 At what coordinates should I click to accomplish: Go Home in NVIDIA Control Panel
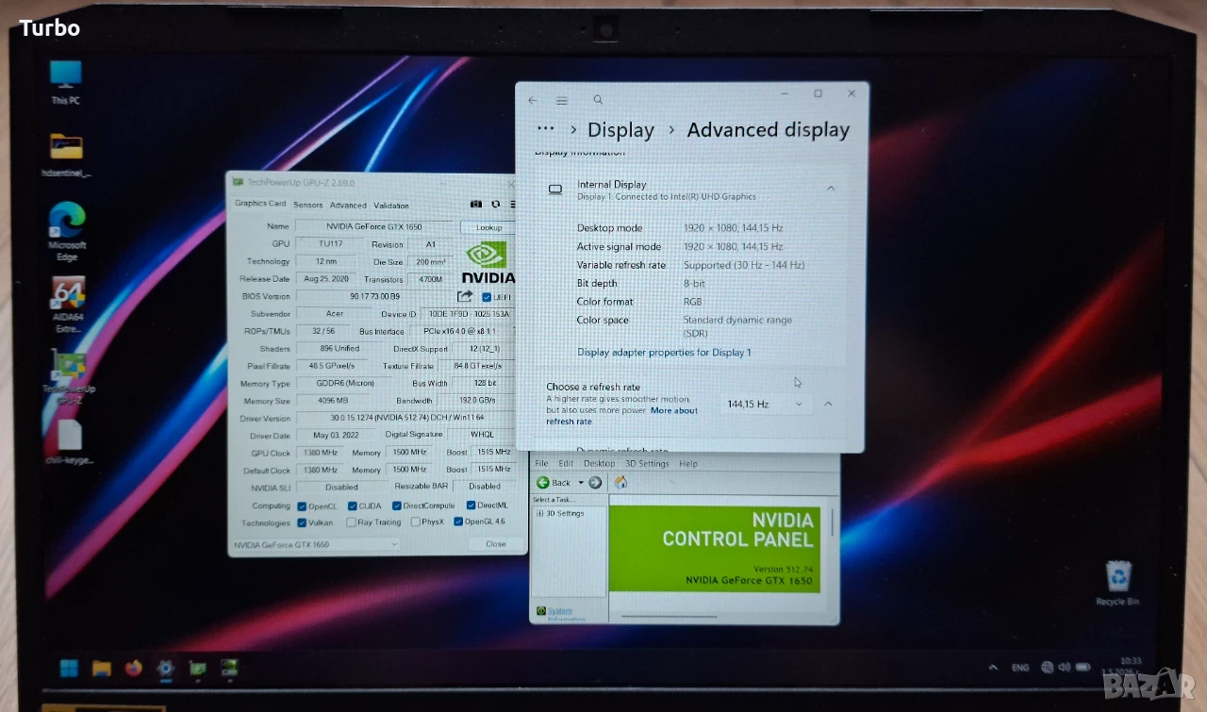point(620,483)
